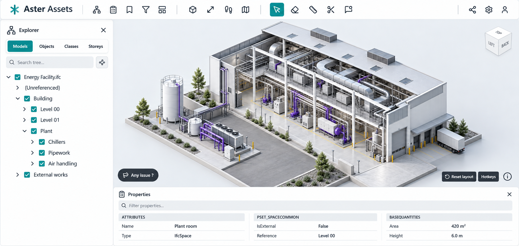Collapse the Building node
Screen dimensions: 519x246
(18, 99)
